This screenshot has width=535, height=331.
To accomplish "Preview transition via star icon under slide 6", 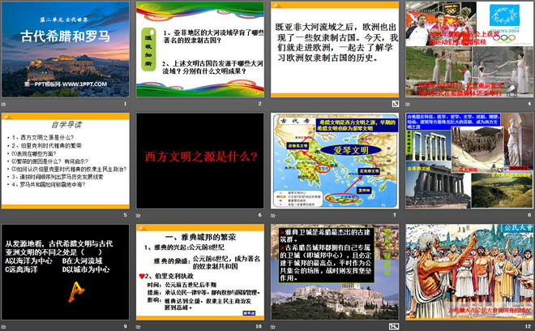I will (139, 215).
